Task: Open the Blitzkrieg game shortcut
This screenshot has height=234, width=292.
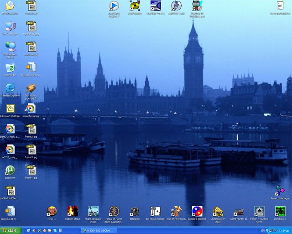Action: pos(135,211)
